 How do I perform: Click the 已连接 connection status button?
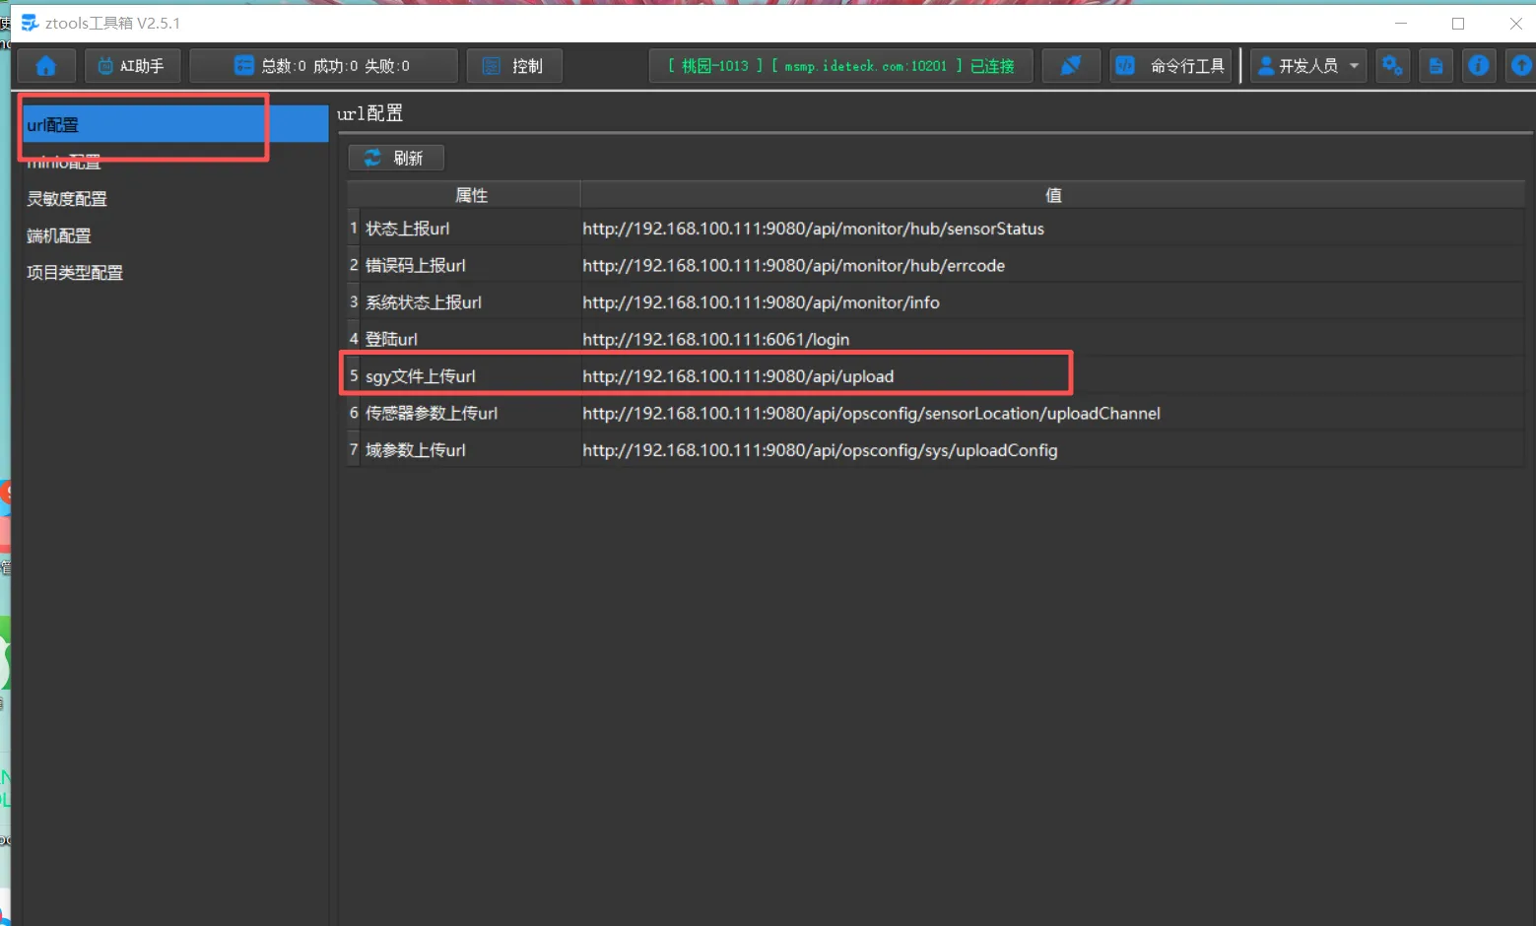840,66
